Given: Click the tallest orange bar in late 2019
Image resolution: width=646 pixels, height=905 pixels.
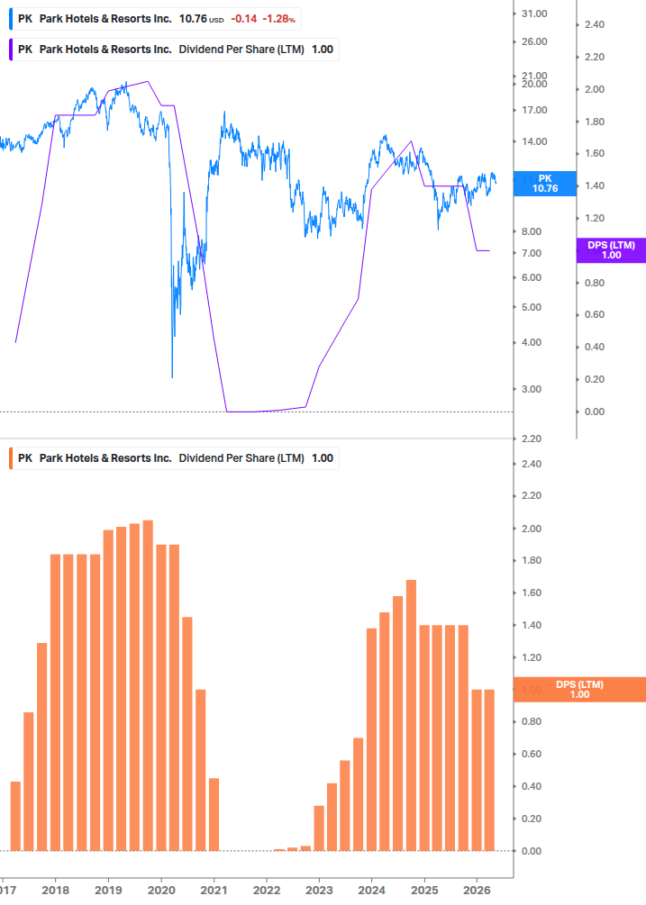Looking at the screenshot, I should click(x=148, y=685).
